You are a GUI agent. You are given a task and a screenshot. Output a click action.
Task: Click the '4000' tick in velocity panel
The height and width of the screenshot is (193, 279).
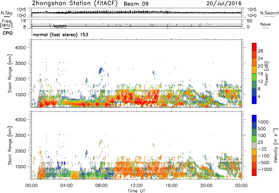(x=21, y=119)
